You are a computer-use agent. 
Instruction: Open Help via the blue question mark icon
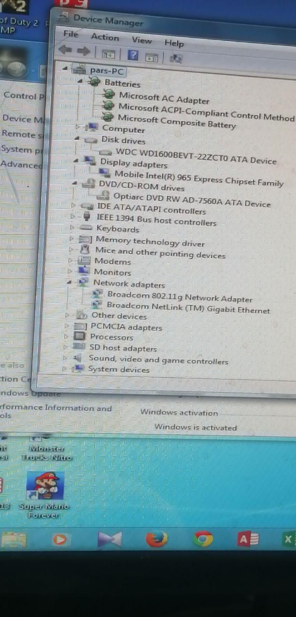pos(133,56)
